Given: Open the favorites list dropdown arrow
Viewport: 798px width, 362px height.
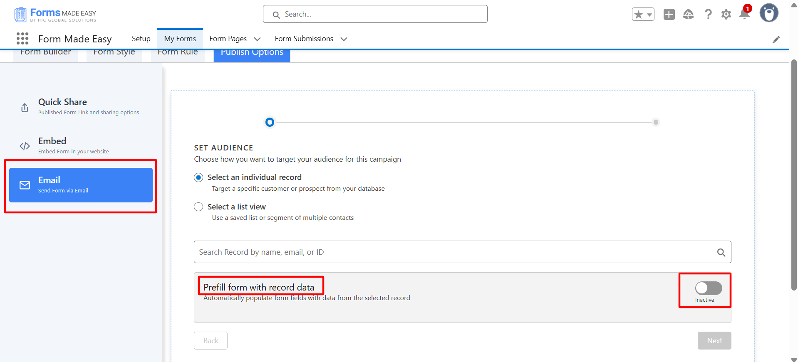Looking at the screenshot, I should pos(649,15).
